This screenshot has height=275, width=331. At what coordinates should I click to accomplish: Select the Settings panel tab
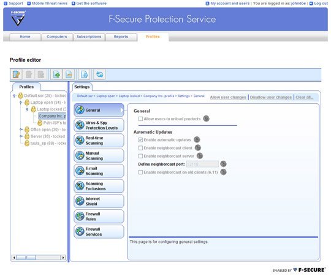pos(82,87)
